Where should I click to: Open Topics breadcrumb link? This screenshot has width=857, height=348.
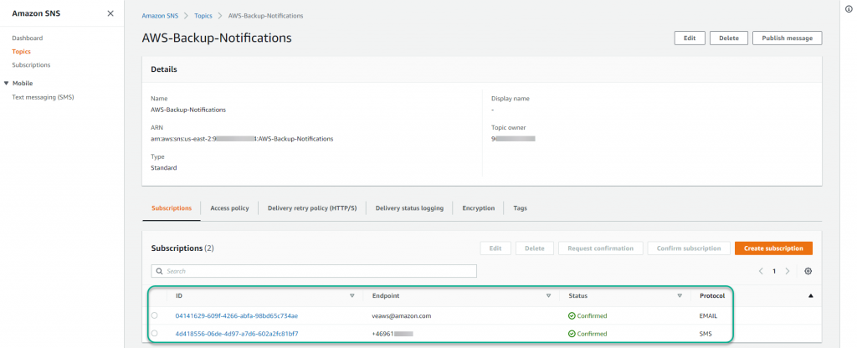pyautogui.click(x=203, y=16)
